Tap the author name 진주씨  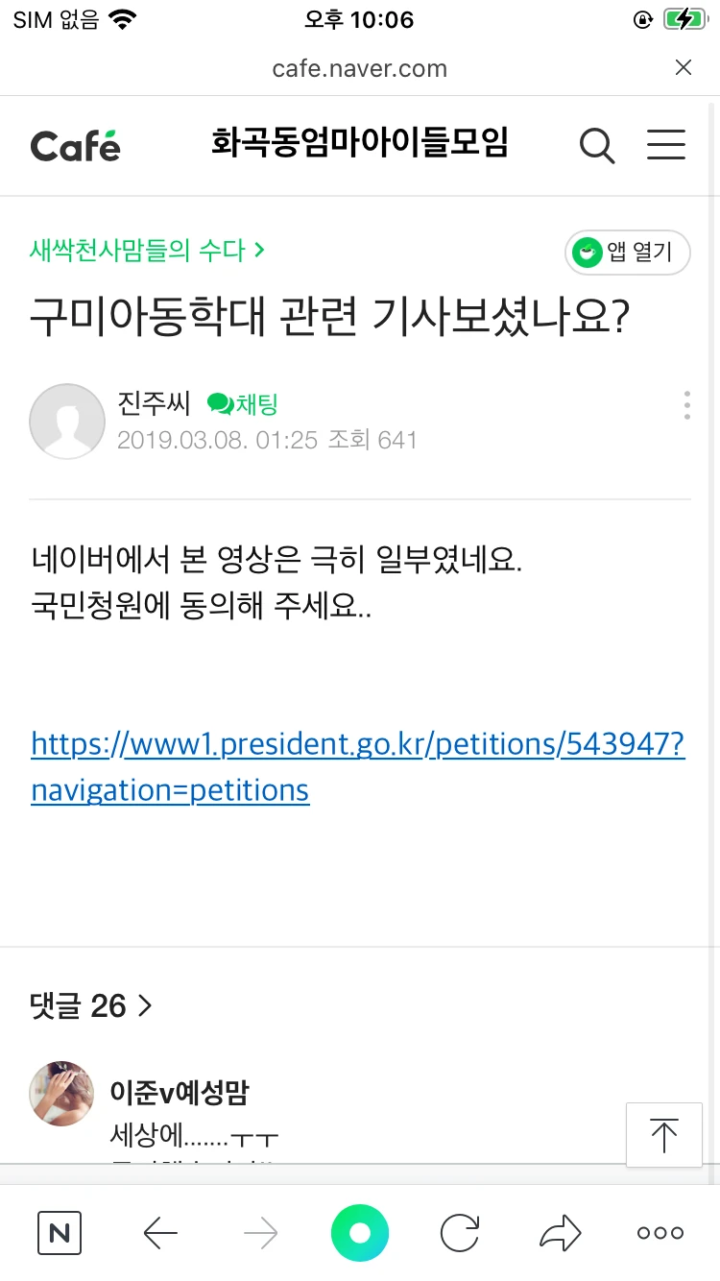click(154, 404)
